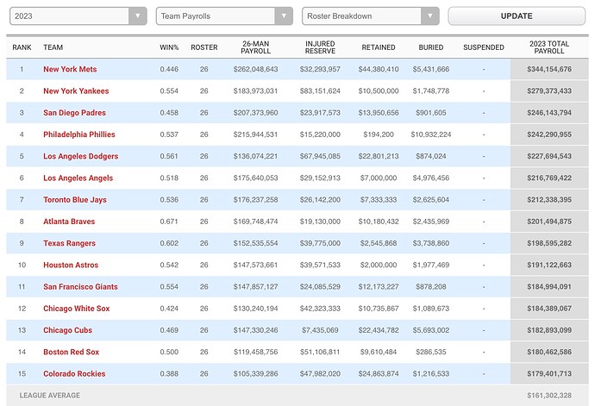The image size is (595, 406).
Task: Select Cubs injured reserve $7,435,069
Action: [320, 330]
